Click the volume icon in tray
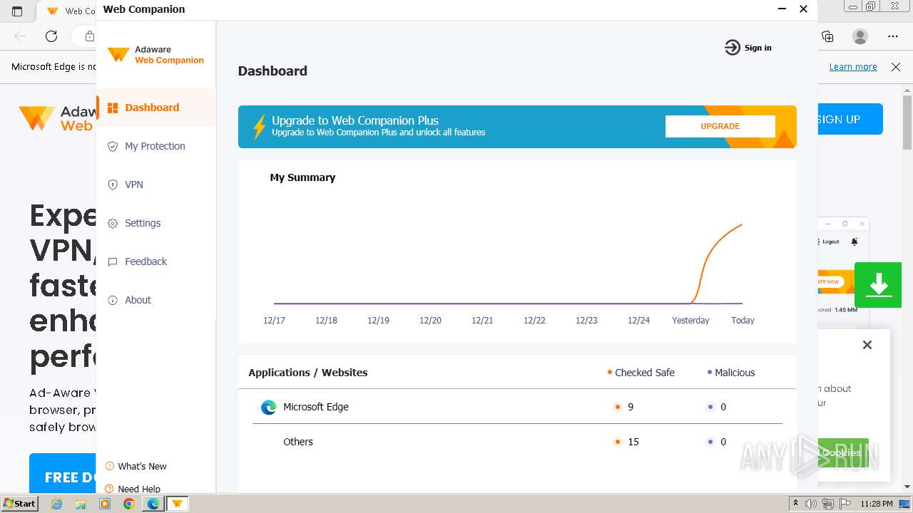 811,504
